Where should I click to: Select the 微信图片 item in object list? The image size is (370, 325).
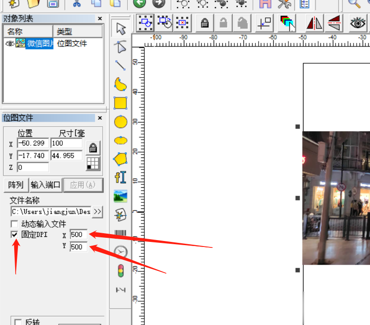coord(39,44)
